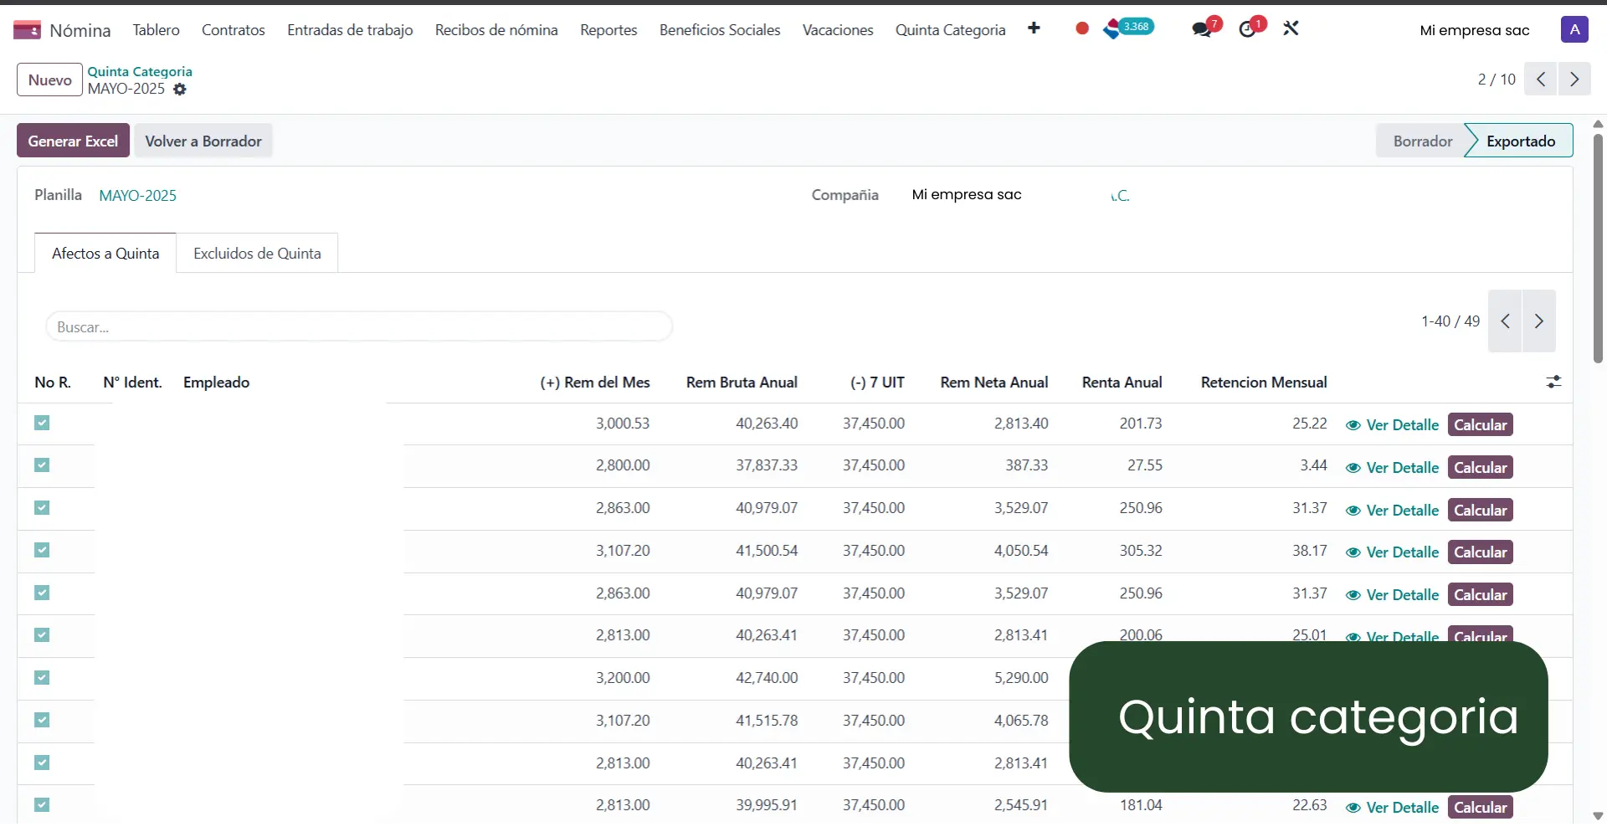Go to previous records page arrow
The image size is (1607, 837).
coord(1505,321)
